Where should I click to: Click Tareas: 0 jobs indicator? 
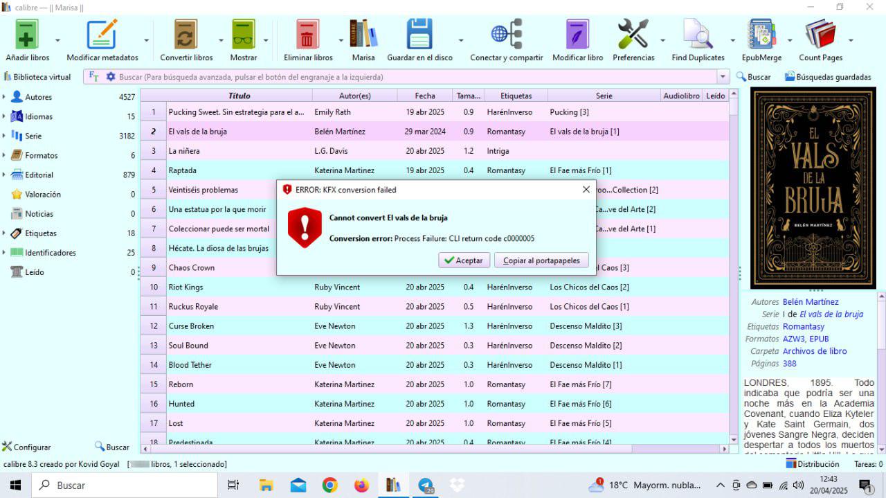click(868, 464)
